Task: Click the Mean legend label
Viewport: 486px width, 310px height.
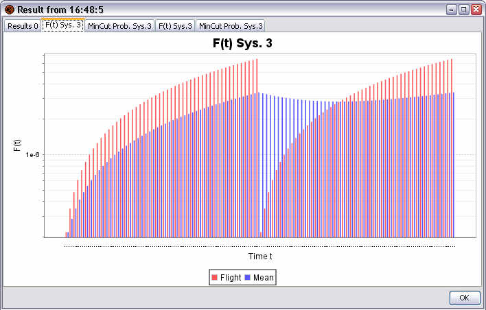Action: tap(264, 278)
